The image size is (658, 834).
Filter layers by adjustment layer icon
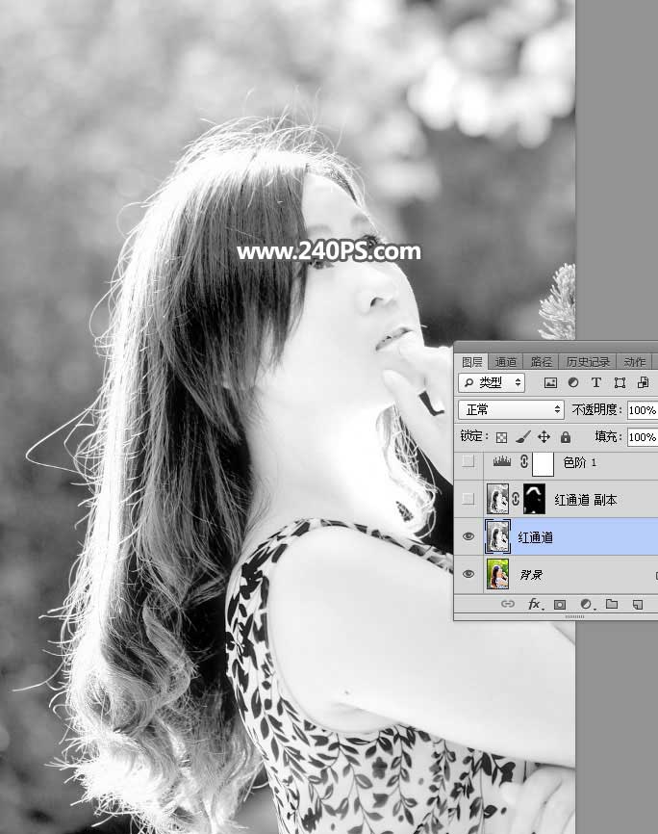(x=573, y=383)
